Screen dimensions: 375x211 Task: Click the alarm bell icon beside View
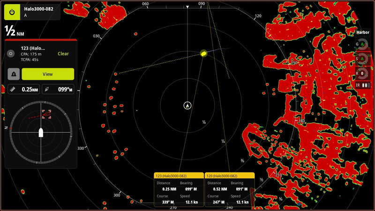coord(14,74)
